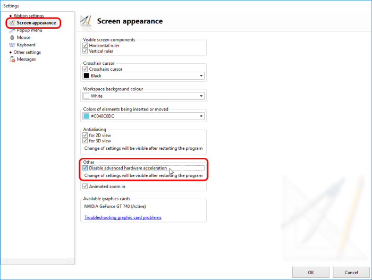Click the Keyboard icon in settings tree
Viewport: 372px width, 280px height.
(12, 45)
